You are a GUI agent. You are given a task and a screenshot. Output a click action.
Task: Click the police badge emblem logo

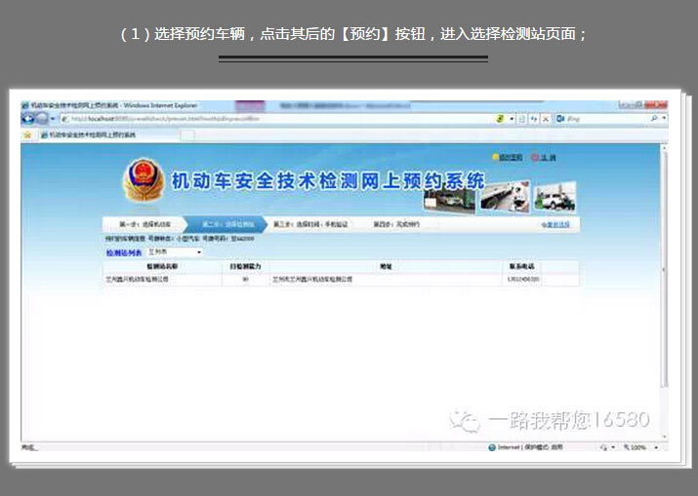[144, 181]
